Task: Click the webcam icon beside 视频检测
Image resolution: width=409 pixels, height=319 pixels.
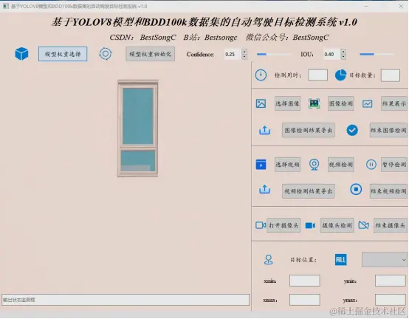Action: [x=315, y=165]
